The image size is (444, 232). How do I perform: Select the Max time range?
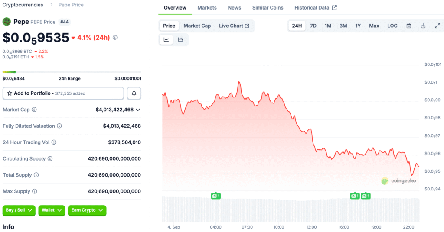point(374,26)
